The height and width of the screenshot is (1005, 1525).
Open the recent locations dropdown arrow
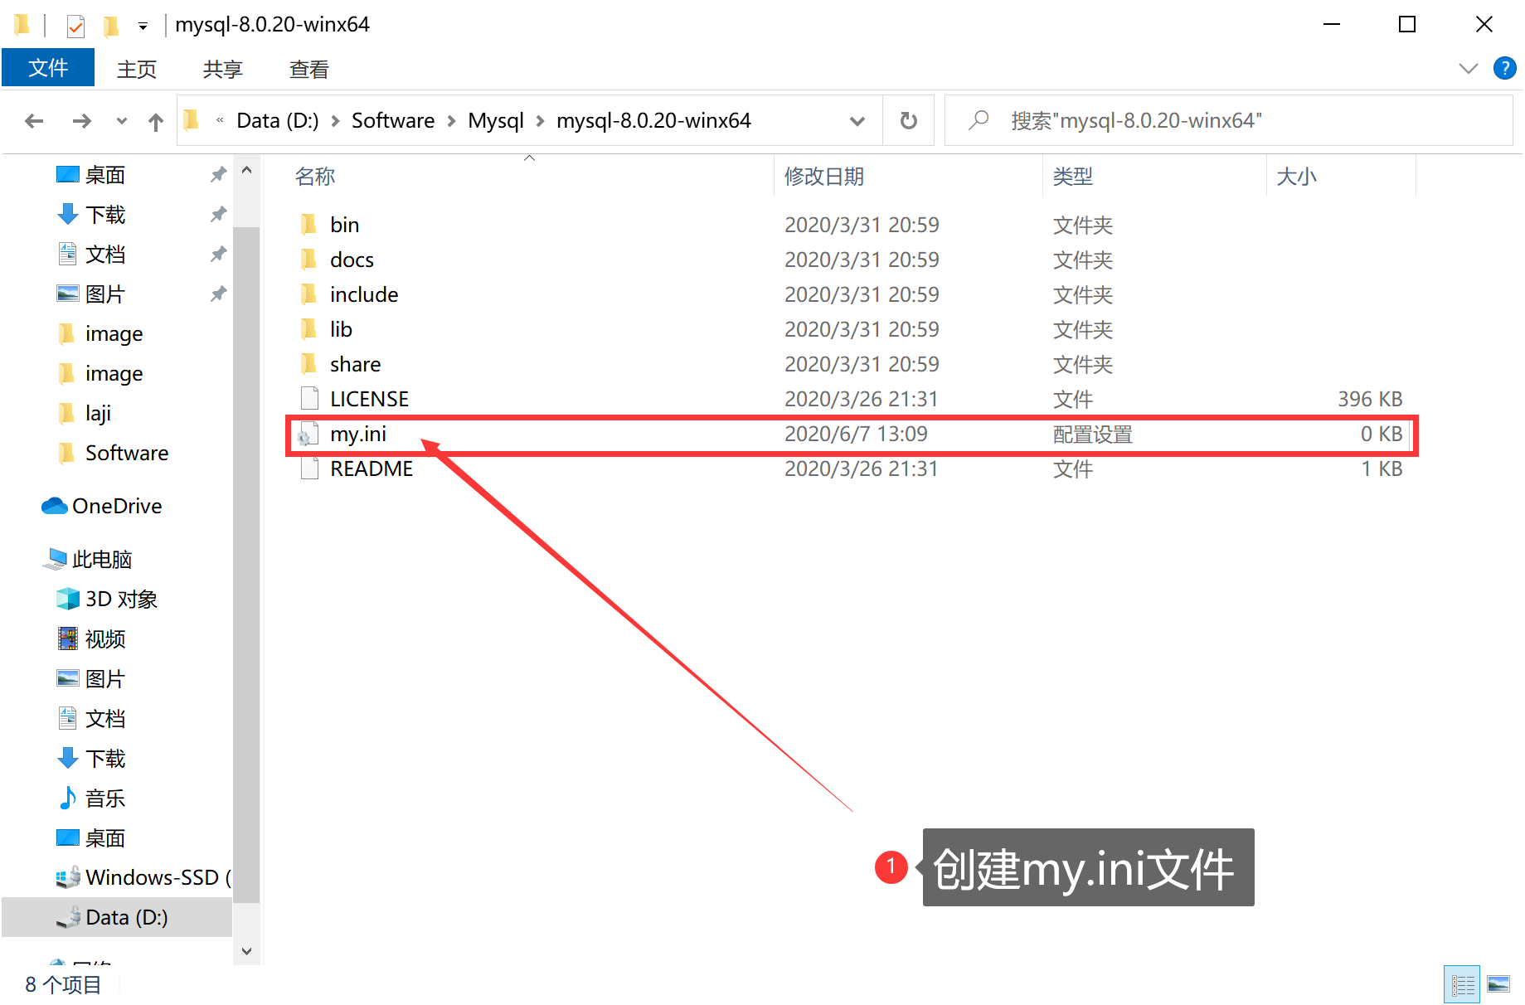pyautogui.click(x=122, y=121)
